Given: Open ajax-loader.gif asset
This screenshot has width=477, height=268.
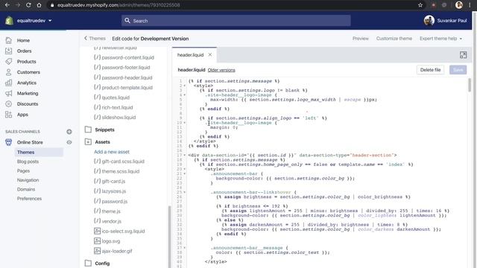Looking at the screenshot, I should [x=113, y=252].
